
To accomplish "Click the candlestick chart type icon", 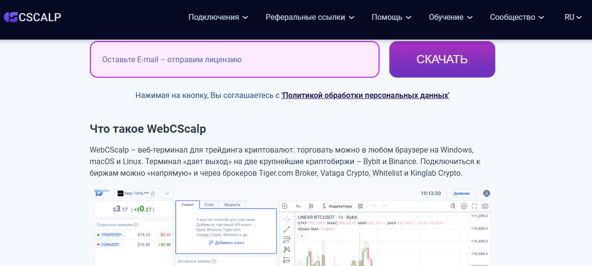I will [311, 206].
